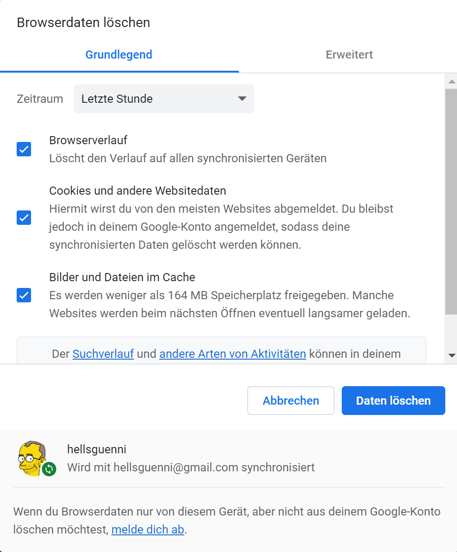457x552 pixels.
Task: Follow the andere Arten von Aktivitäten link
Action: pos(232,354)
